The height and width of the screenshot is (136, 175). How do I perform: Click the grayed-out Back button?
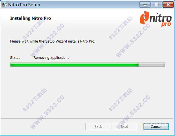(x=98, y=126)
